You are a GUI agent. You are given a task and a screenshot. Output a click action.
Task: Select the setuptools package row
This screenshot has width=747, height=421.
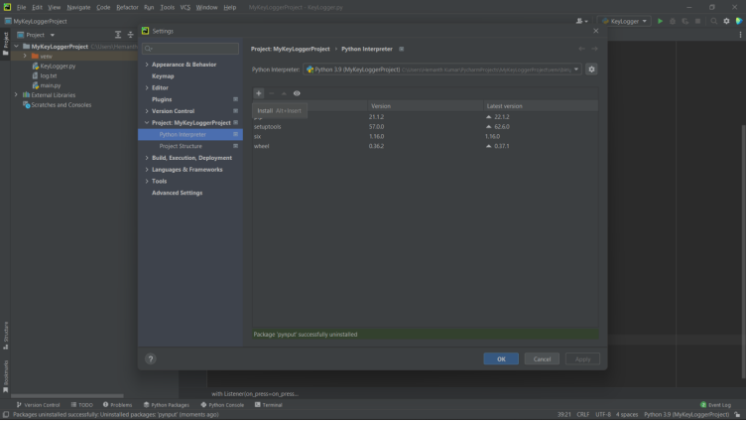[x=426, y=127]
